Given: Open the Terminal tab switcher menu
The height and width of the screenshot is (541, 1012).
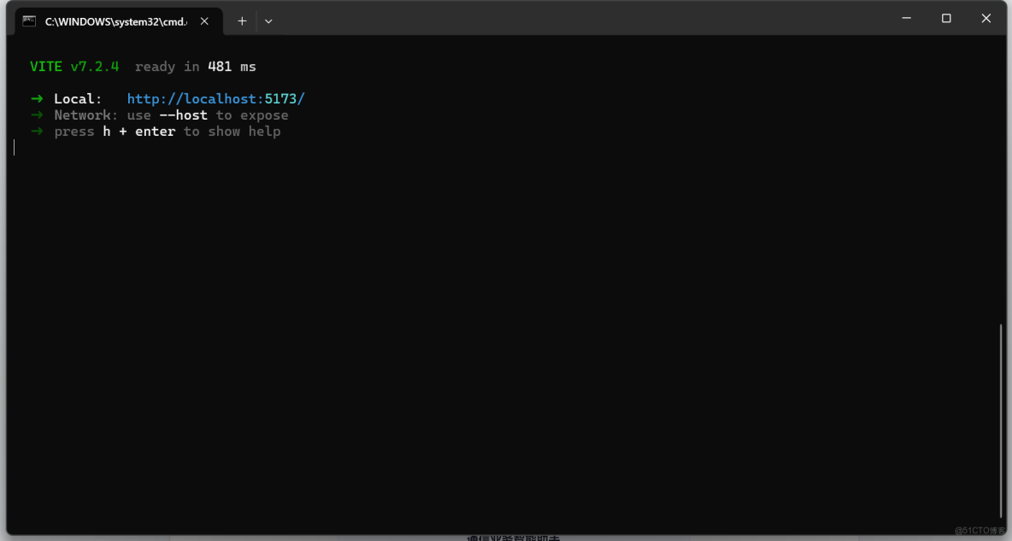Looking at the screenshot, I should click(268, 21).
